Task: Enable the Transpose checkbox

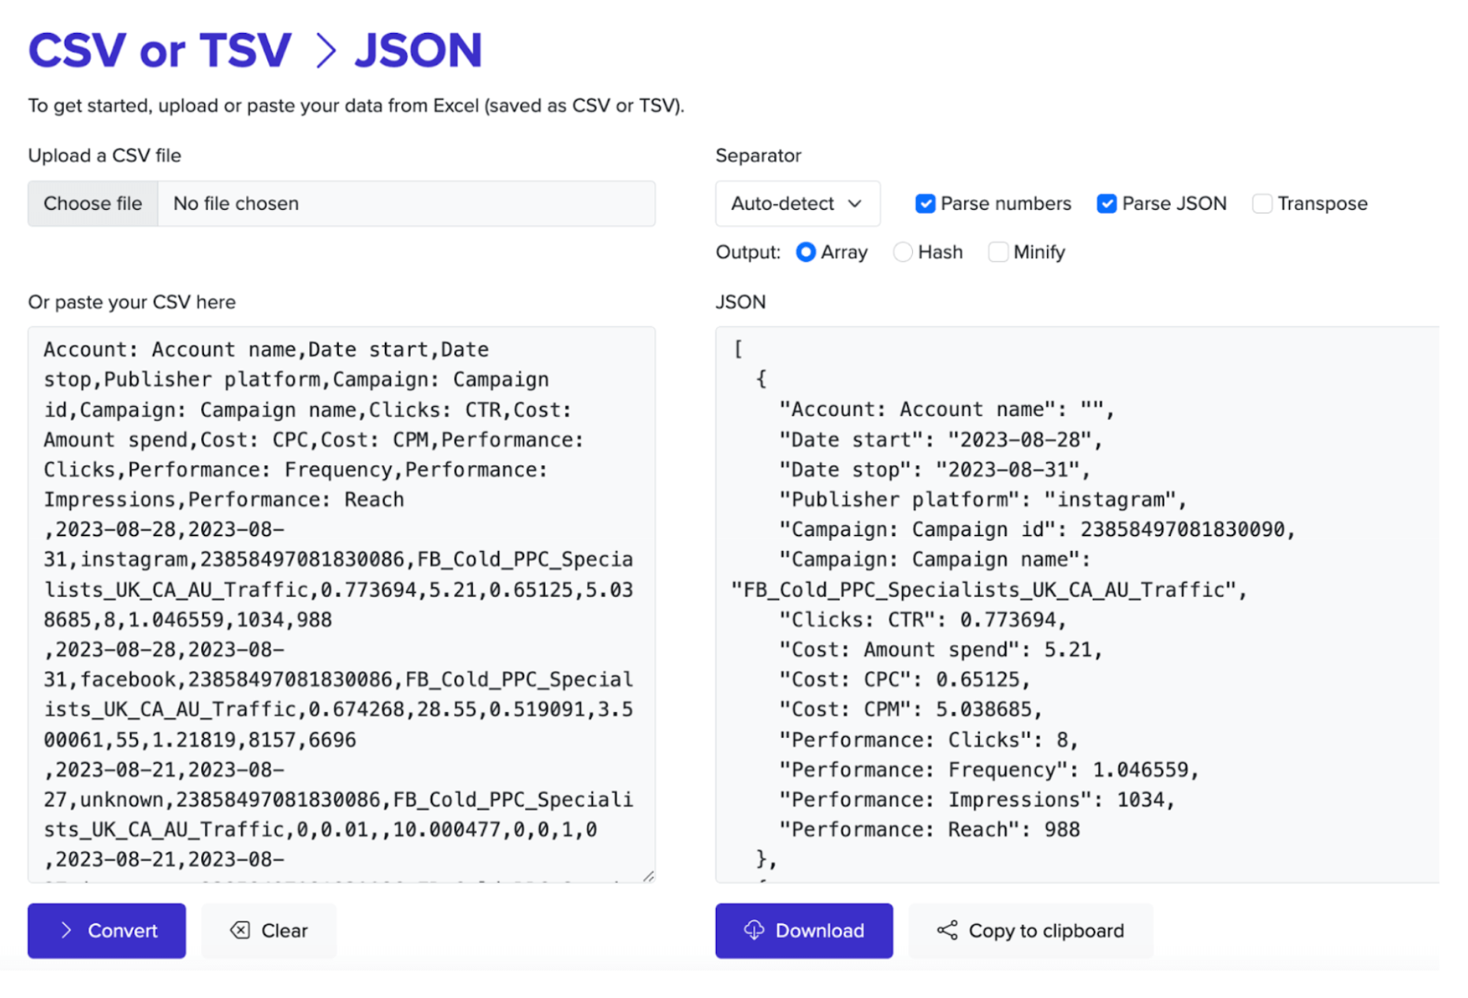Action: point(1262,203)
